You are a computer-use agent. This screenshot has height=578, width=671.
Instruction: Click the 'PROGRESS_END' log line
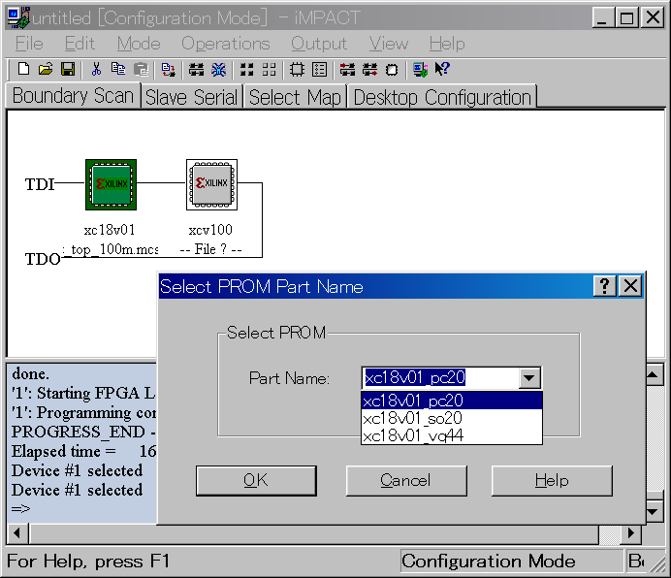click(83, 432)
